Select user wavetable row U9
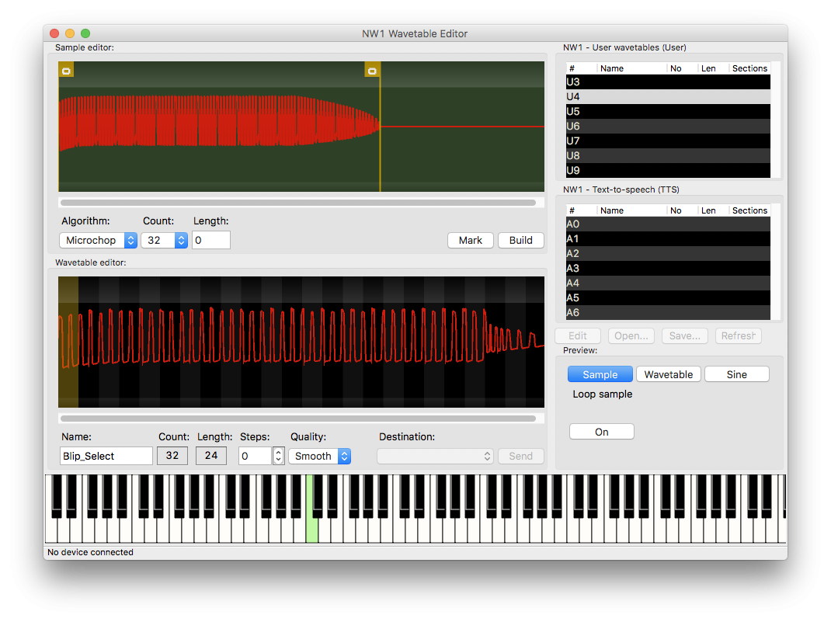The height and width of the screenshot is (622, 831). pos(668,171)
